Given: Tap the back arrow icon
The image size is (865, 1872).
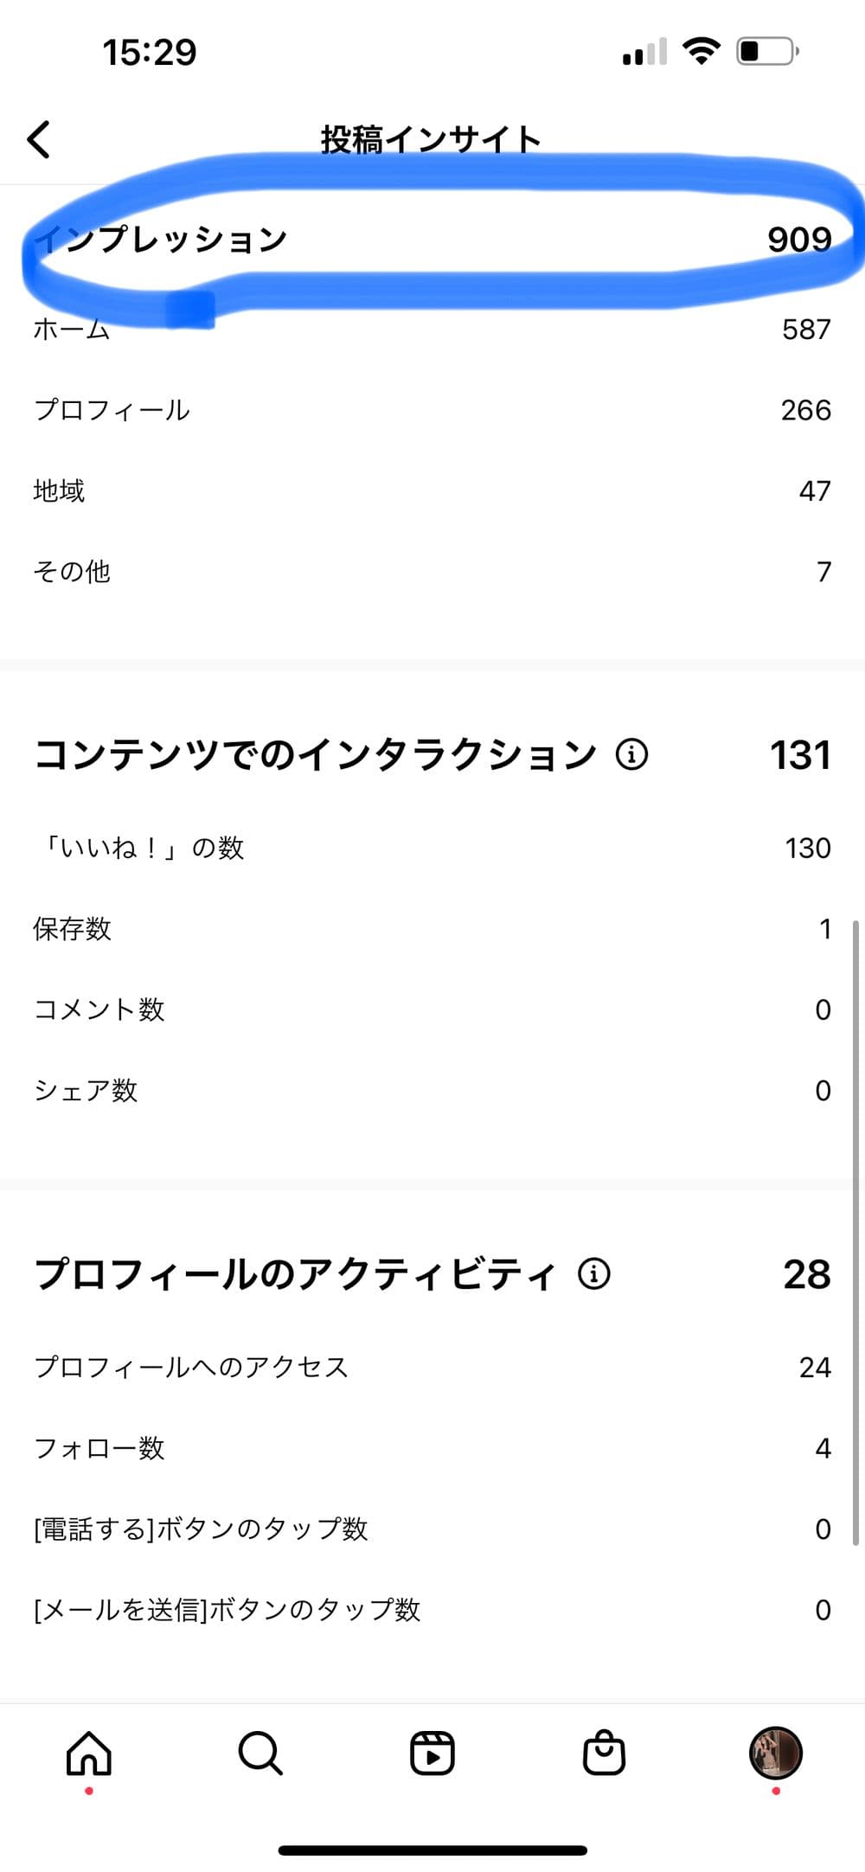Looking at the screenshot, I should pos(40,139).
